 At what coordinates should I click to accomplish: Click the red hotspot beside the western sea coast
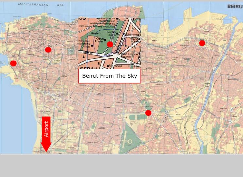pyautogui.click(x=13, y=63)
